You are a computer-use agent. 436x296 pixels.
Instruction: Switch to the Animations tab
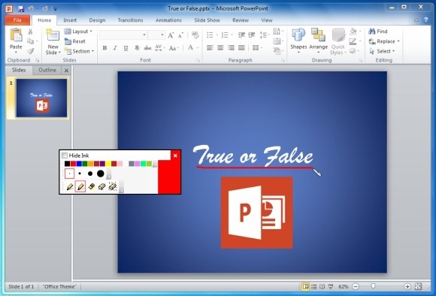click(x=168, y=20)
